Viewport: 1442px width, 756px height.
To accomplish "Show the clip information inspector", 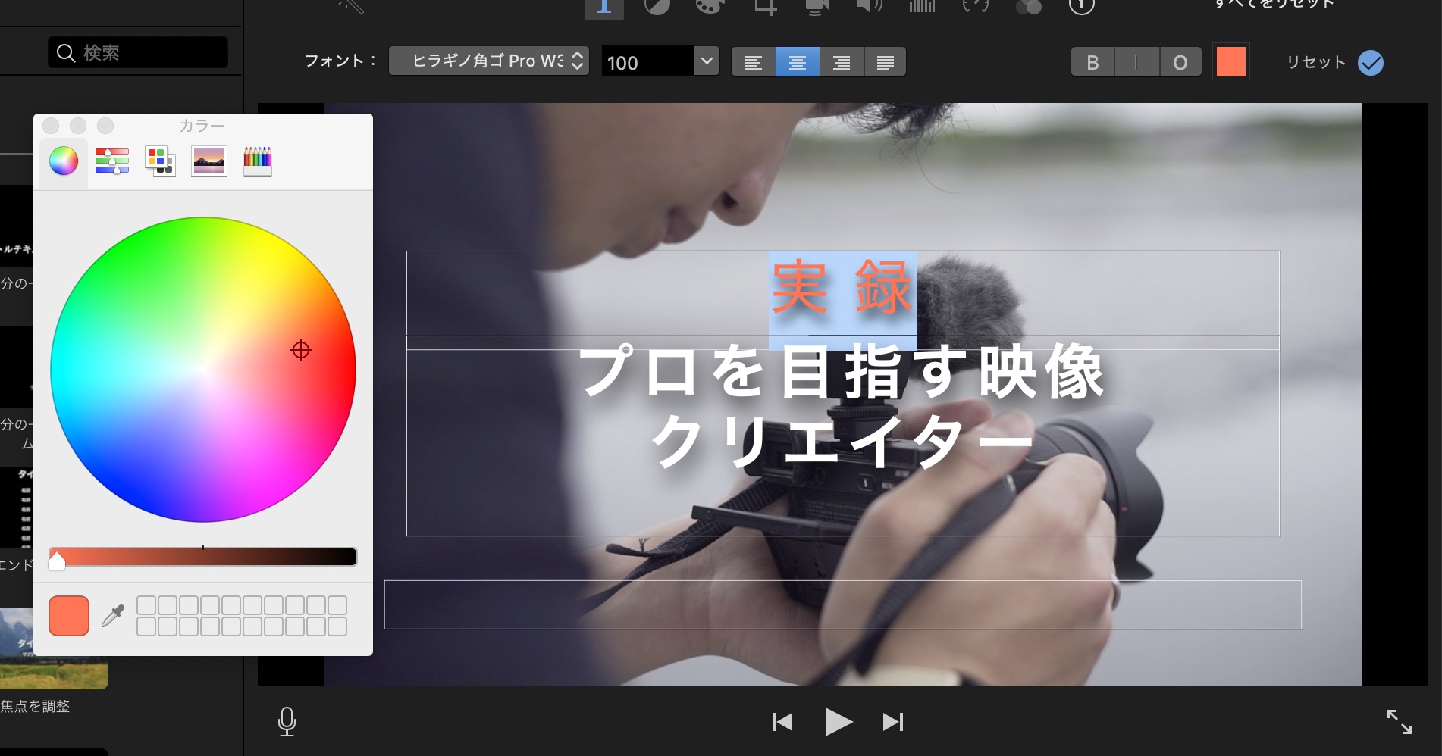I will tap(1082, 7).
